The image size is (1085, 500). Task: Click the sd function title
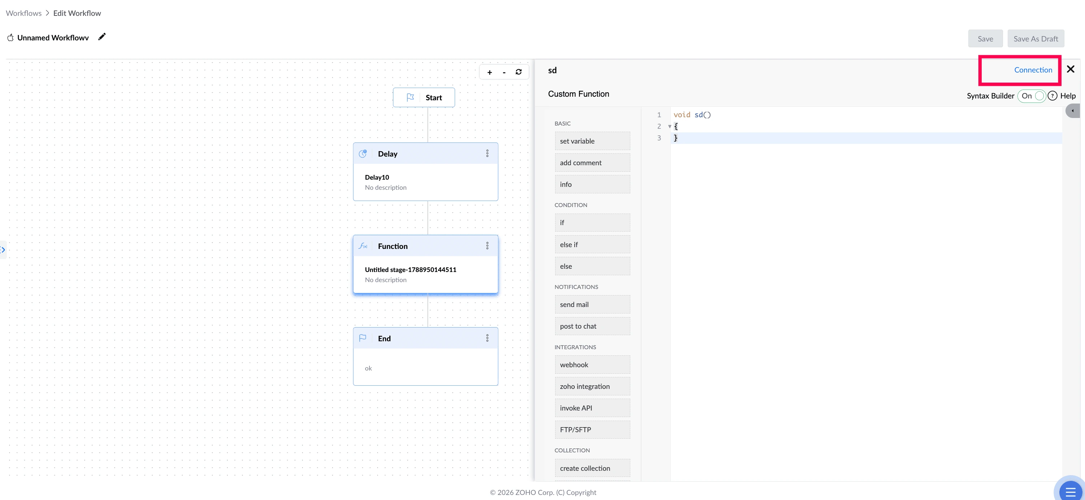(552, 70)
